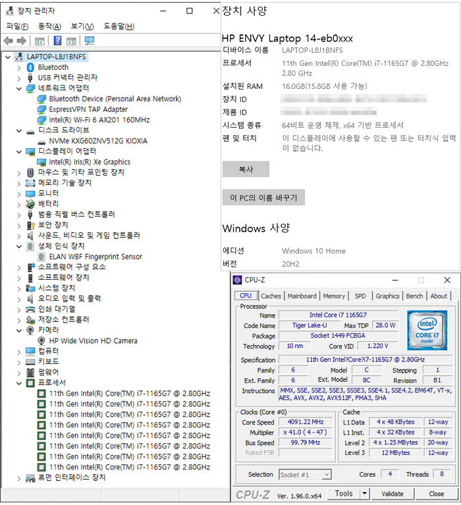The width and height of the screenshot is (461, 505).
Task: Expand the 모니터 category arrow
Action: pos(19,194)
